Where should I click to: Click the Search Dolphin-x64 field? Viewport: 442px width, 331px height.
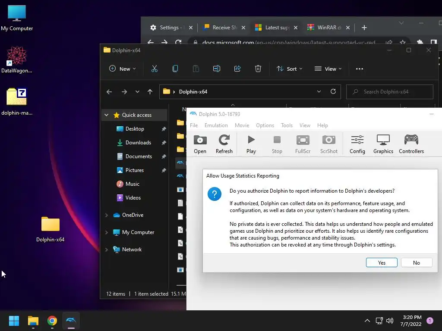pyautogui.click(x=390, y=92)
